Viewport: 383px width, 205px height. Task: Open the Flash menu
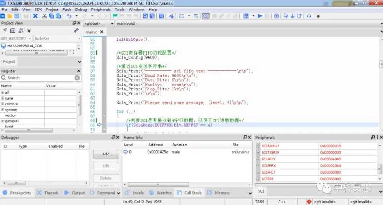click(66, 10)
